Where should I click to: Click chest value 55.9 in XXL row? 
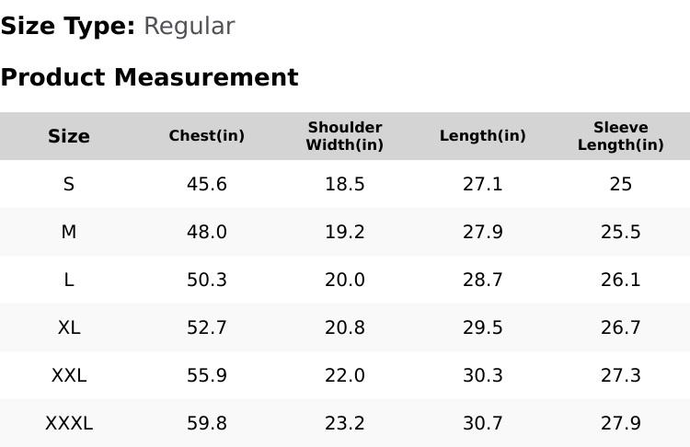click(x=207, y=375)
